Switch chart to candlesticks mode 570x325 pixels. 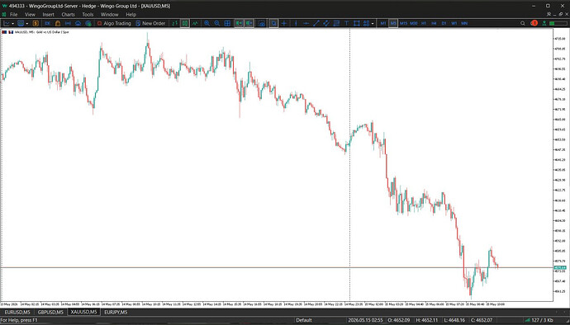(x=185, y=23)
